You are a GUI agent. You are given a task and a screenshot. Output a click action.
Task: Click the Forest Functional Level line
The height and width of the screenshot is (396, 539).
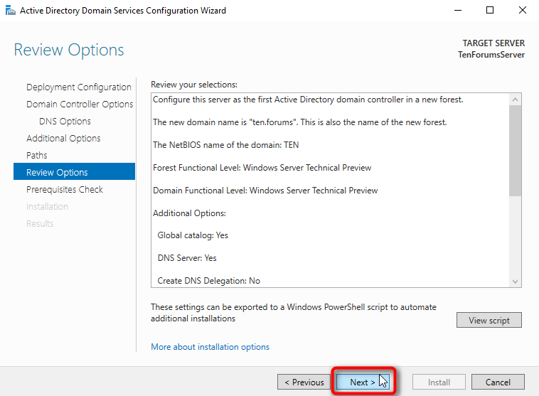(262, 168)
